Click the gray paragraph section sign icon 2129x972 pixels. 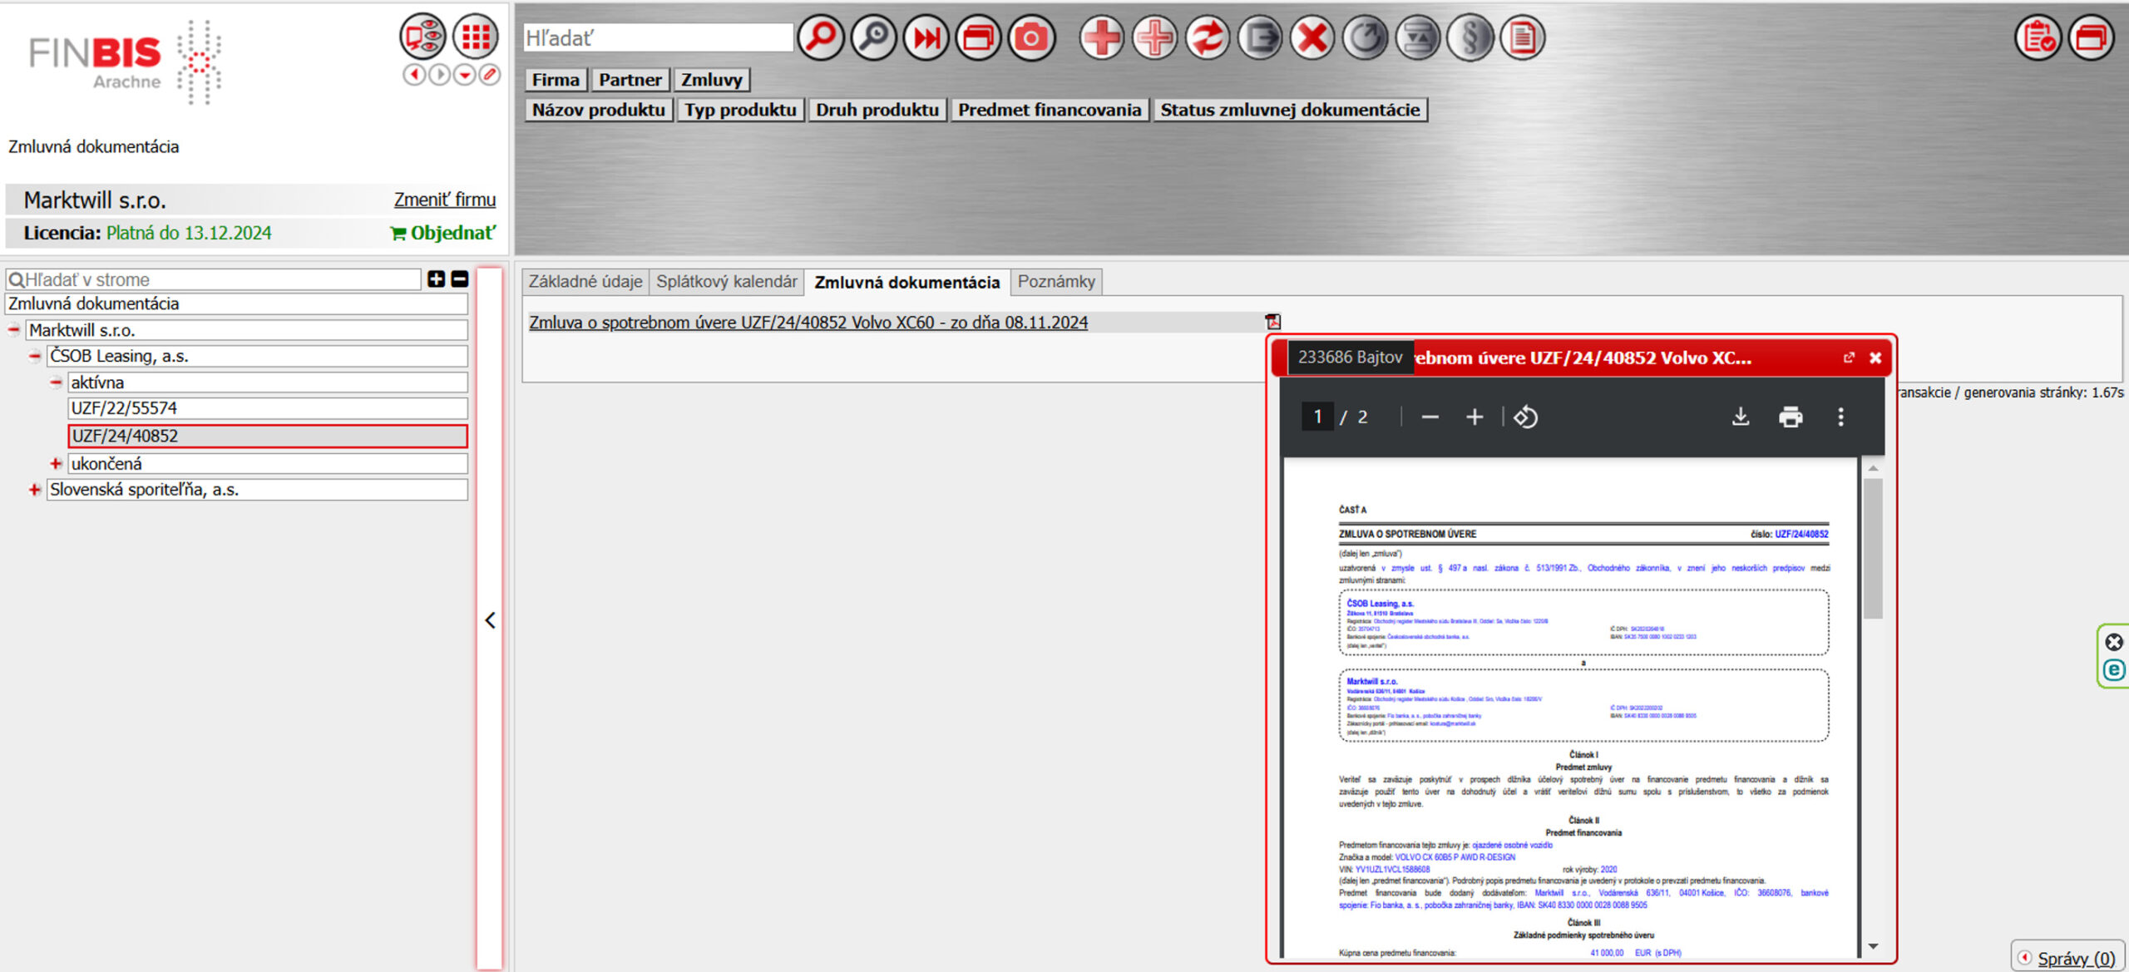[x=1470, y=37]
